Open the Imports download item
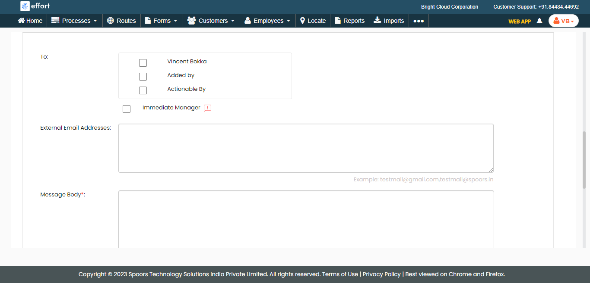Image resolution: width=590 pixels, height=283 pixels. [x=389, y=21]
